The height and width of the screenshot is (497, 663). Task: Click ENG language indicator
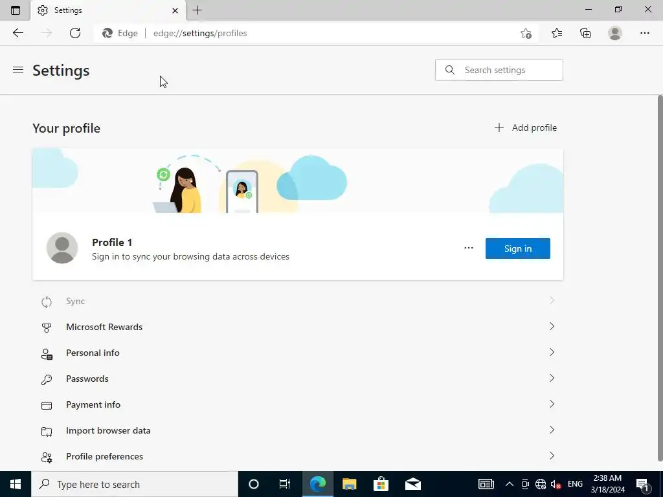[x=575, y=484]
